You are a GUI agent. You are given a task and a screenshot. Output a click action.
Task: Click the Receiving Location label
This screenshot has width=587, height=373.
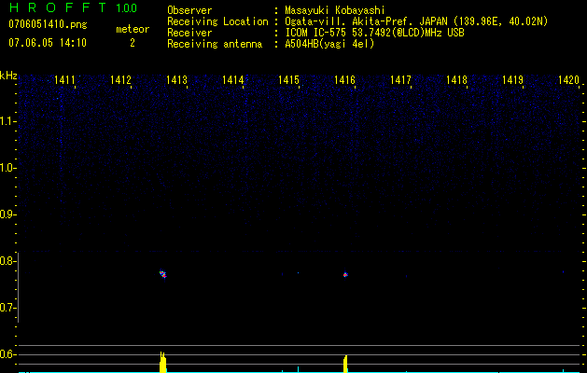(217, 21)
